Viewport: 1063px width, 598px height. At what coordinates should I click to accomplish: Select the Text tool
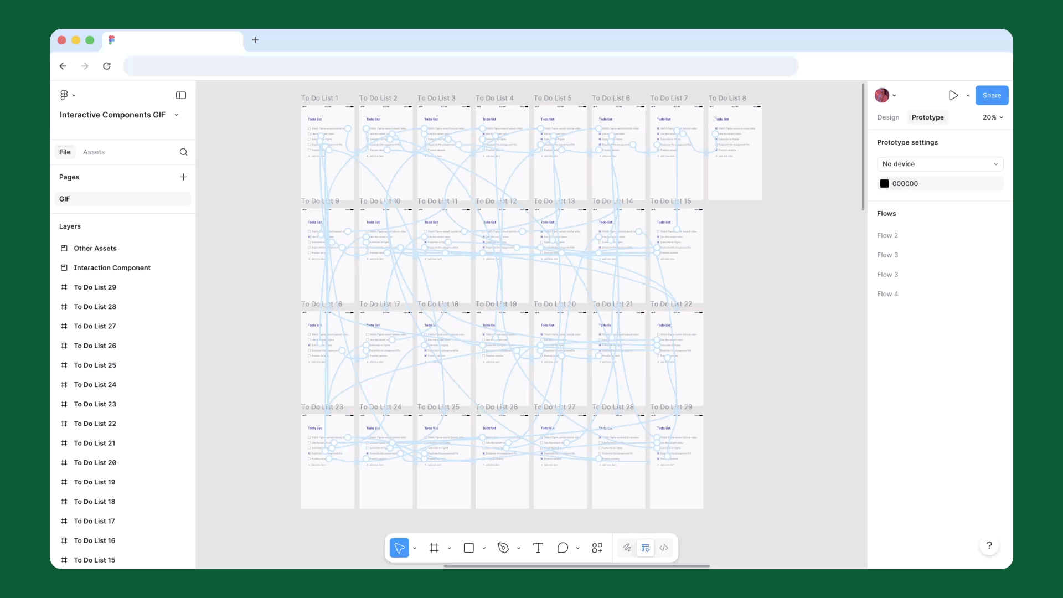point(538,548)
